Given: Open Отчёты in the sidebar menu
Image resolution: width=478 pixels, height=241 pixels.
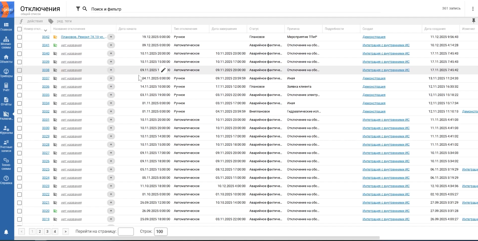Looking at the screenshot, I should (x=6, y=101).
